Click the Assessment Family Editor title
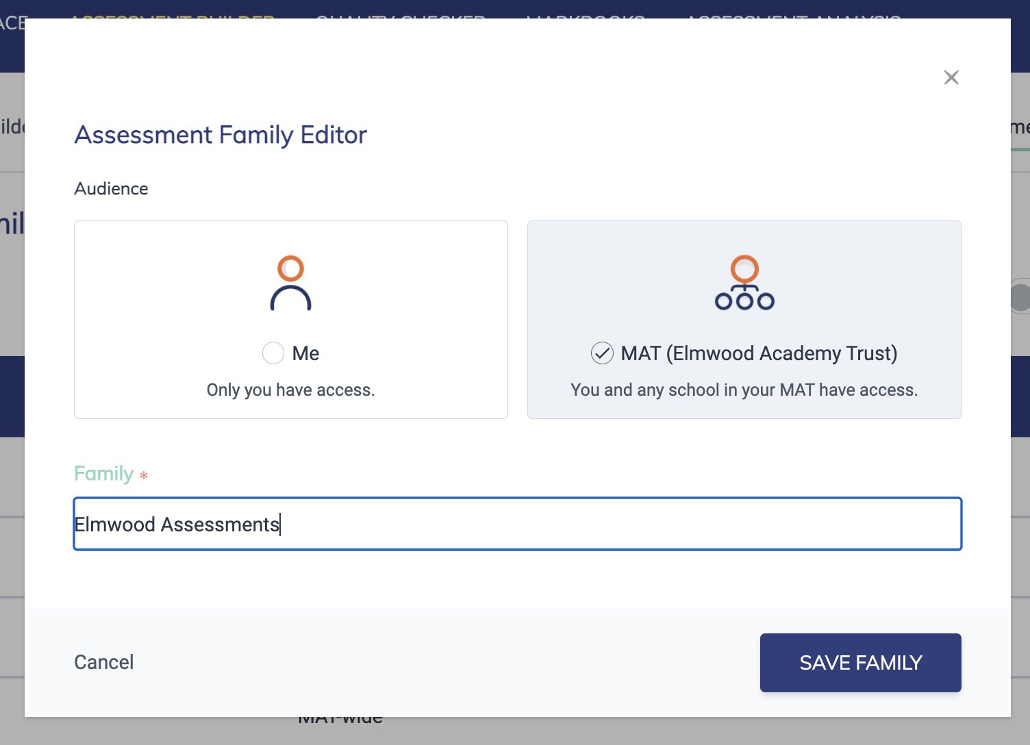 tap(220, 135)
